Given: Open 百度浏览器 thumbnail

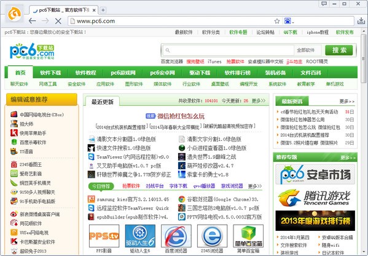Looking at the screenshot, I should point(176,236).
